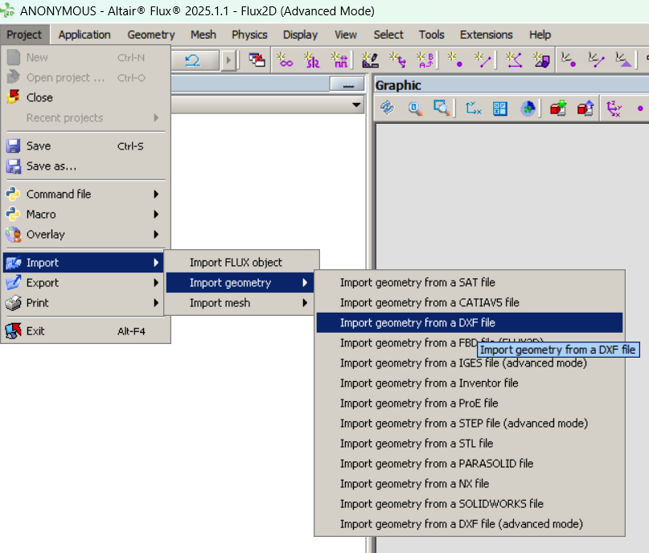Click the zoom region icon
The height and width of the screenshot is (553, 649).
click(442, 109)
